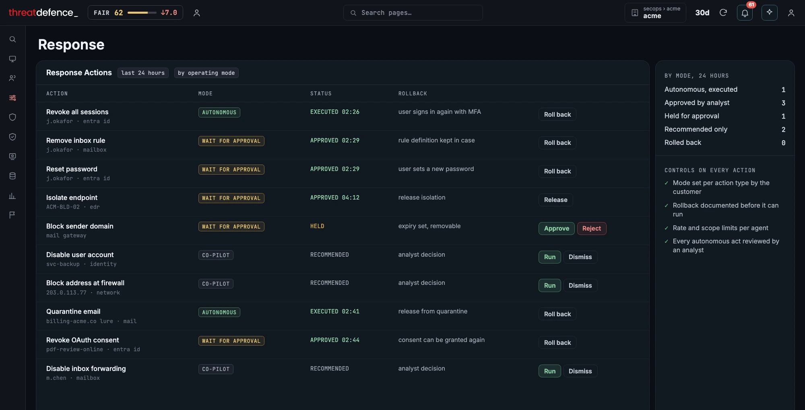Open the search icon in the sidebar
The width and height of the screenshot is (805, 410).
pos(12,39)
